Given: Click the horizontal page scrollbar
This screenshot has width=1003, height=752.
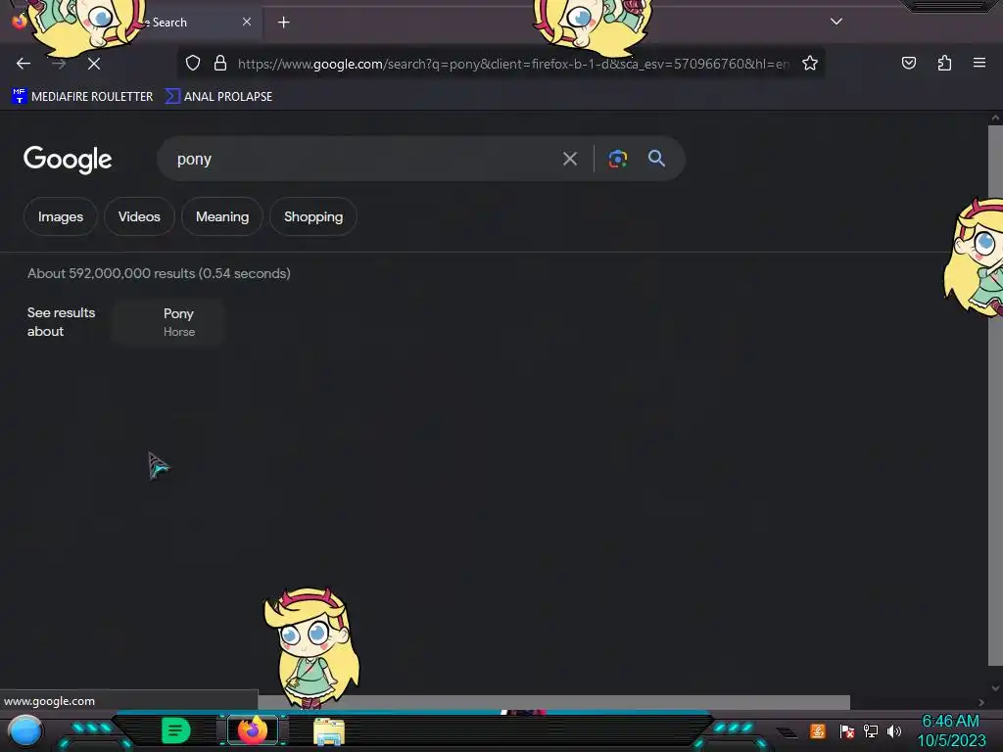Looking at the screenshot, I should [554, 702].
